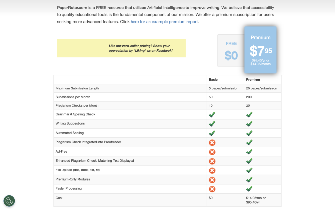Click the yellow Facebook appreciation banner

tap(122, 48)
